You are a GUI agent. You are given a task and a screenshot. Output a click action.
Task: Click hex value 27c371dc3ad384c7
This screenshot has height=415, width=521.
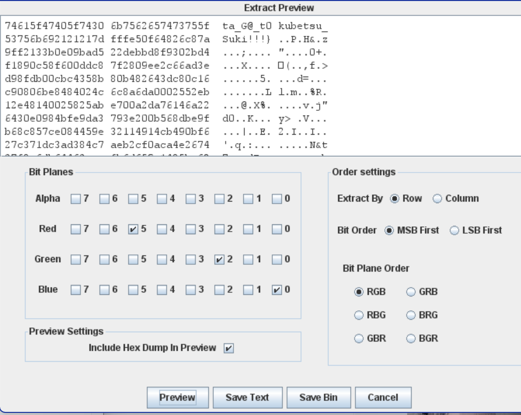pos(54,145)
